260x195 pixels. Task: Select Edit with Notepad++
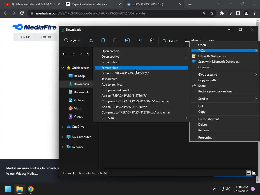(x=224, y=56)
